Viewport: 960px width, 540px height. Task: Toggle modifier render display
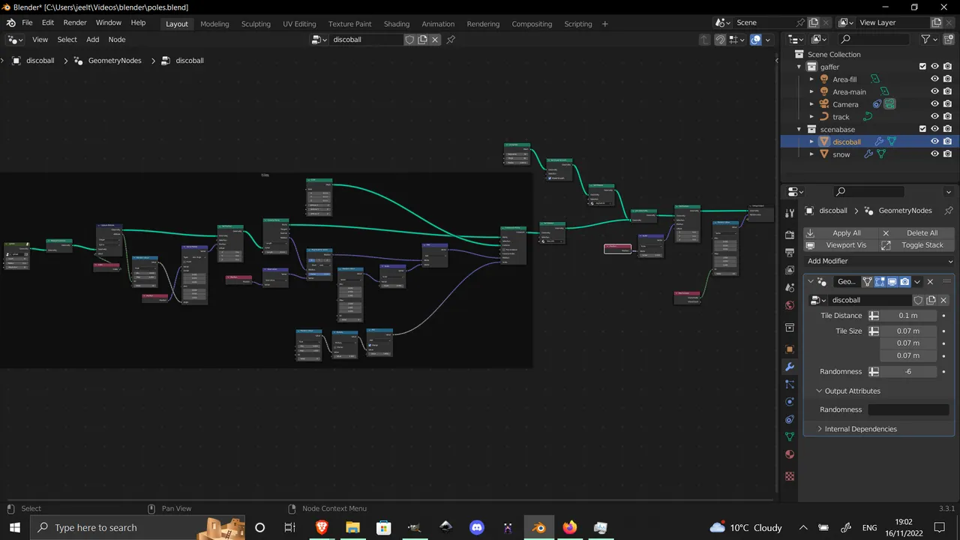905,282
